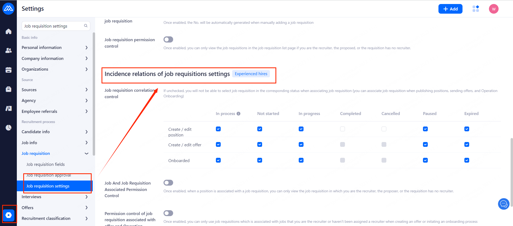Check Completed box for Create / edit position
Image resolution: width=513 pixels, height=226 pixels.
pyautogui.click(x=343, y=129)
